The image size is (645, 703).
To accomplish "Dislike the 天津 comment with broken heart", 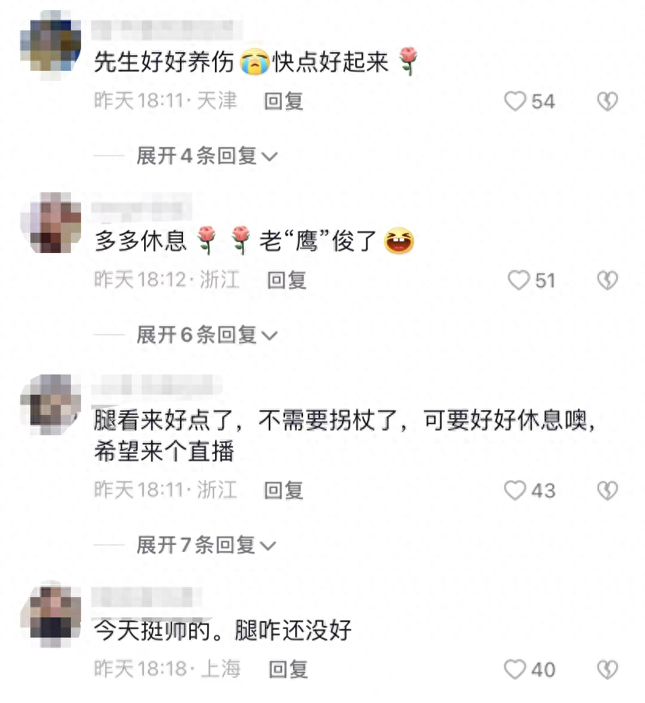I will point(608,101).
